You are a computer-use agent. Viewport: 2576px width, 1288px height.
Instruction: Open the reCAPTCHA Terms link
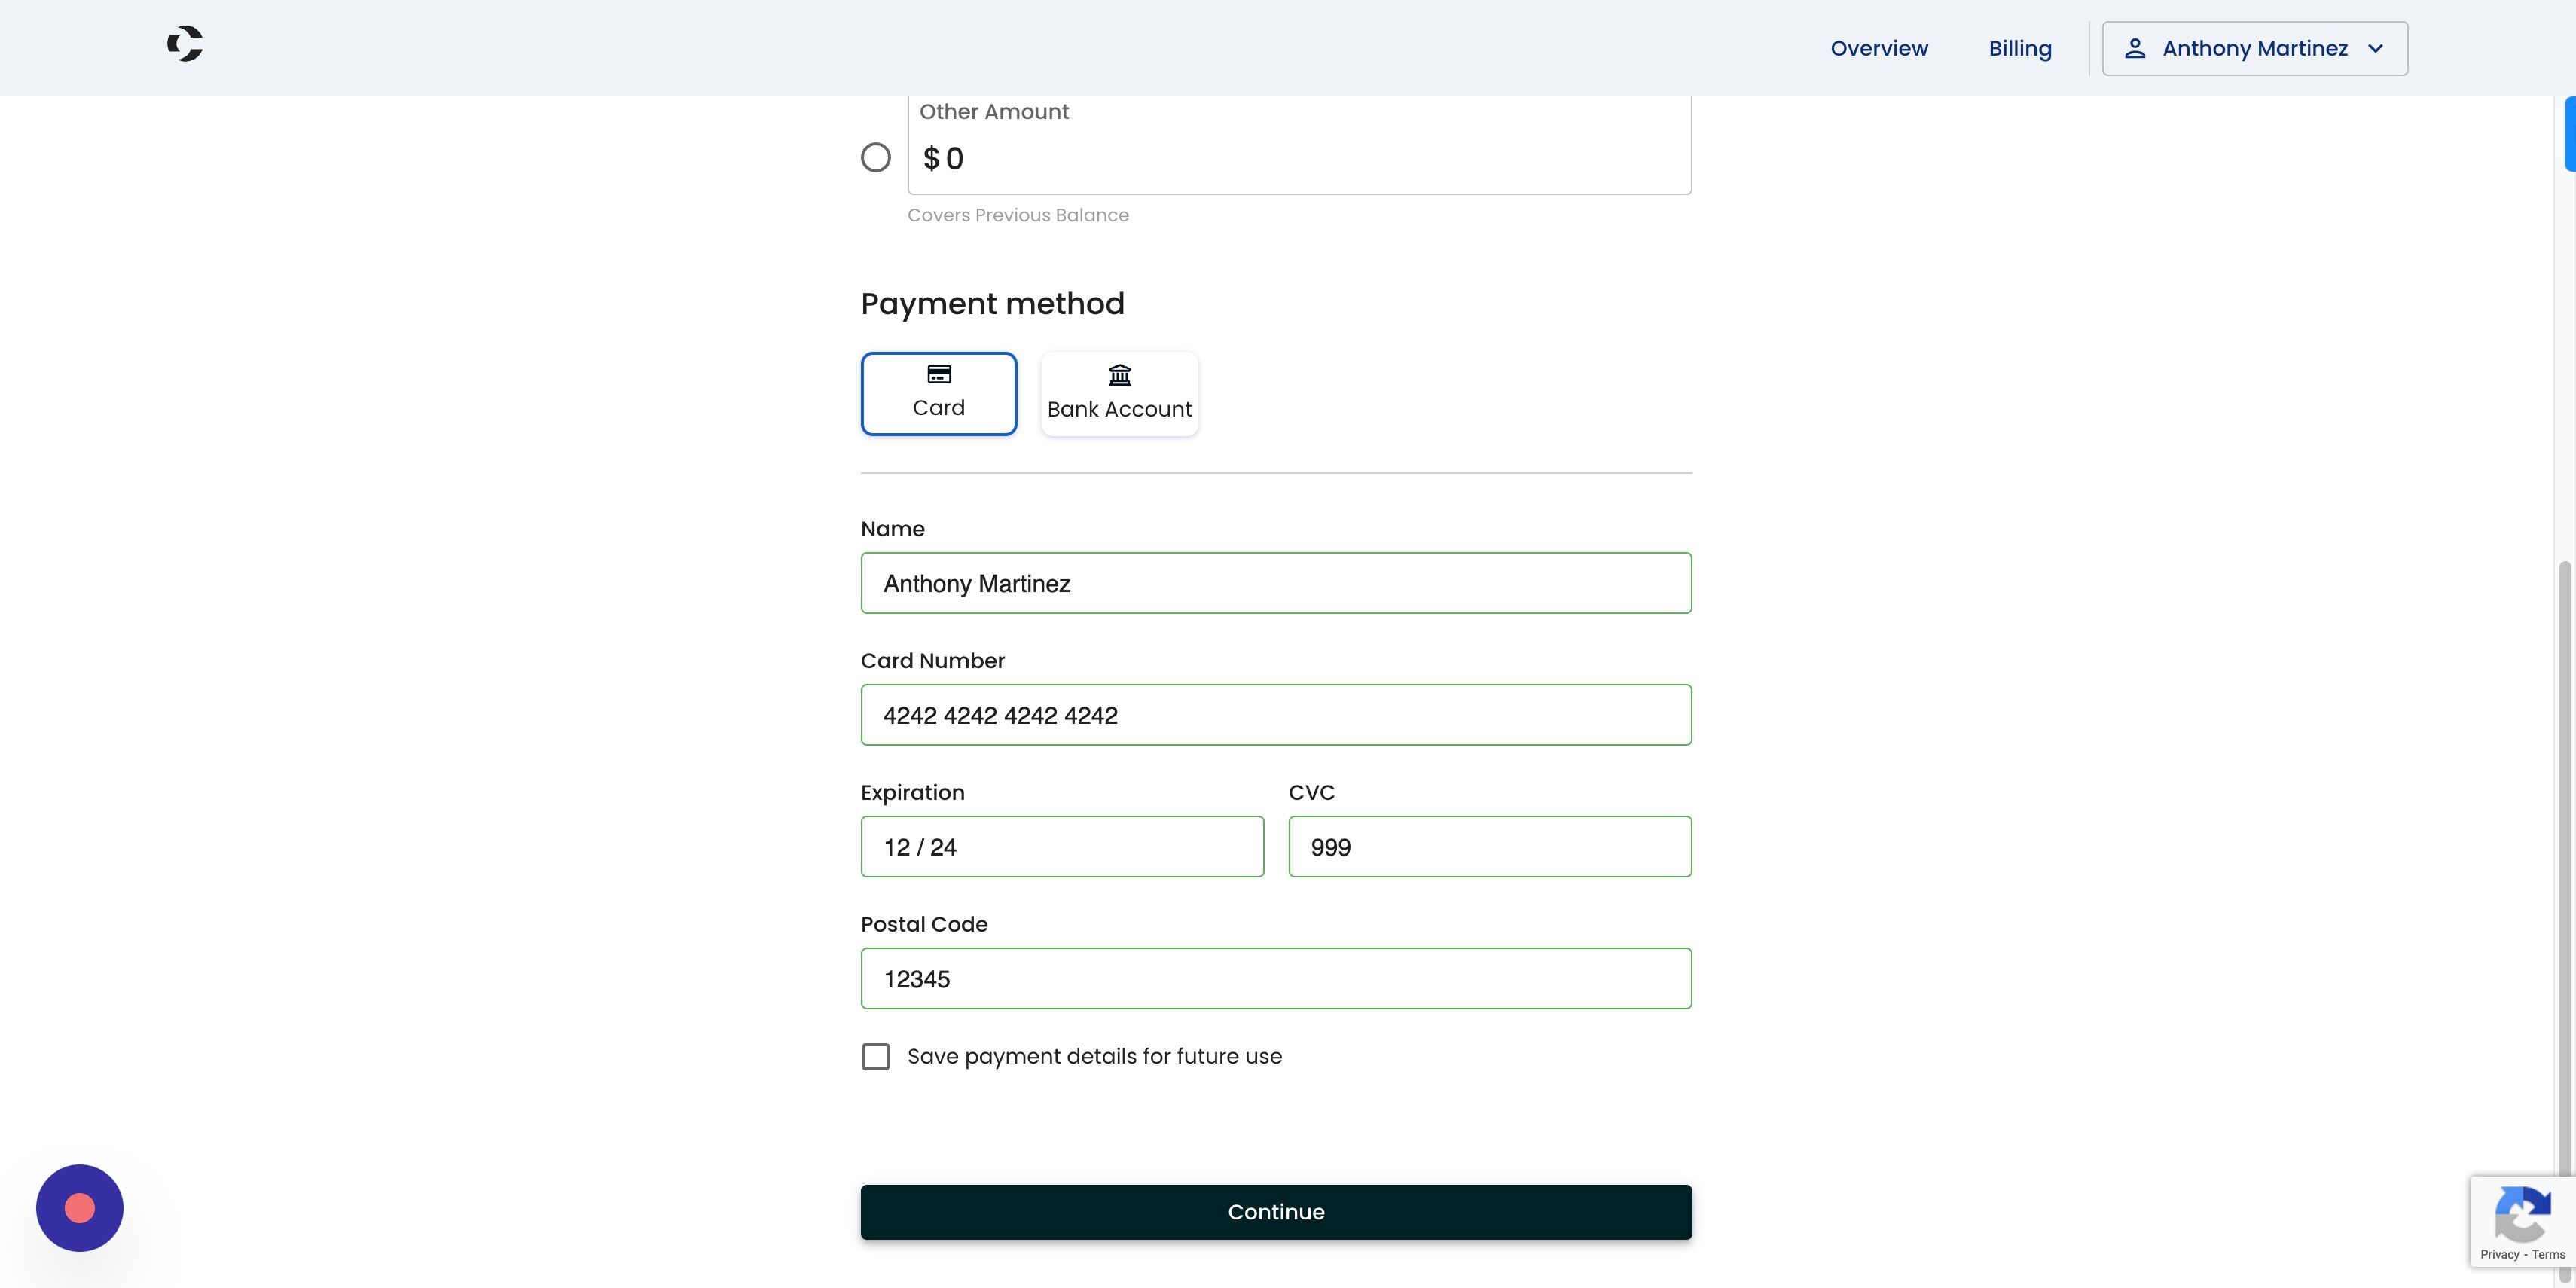click(x=2548, y=1254)
